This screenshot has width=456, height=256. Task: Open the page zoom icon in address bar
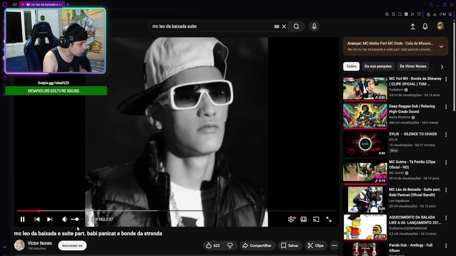(387, 15)
